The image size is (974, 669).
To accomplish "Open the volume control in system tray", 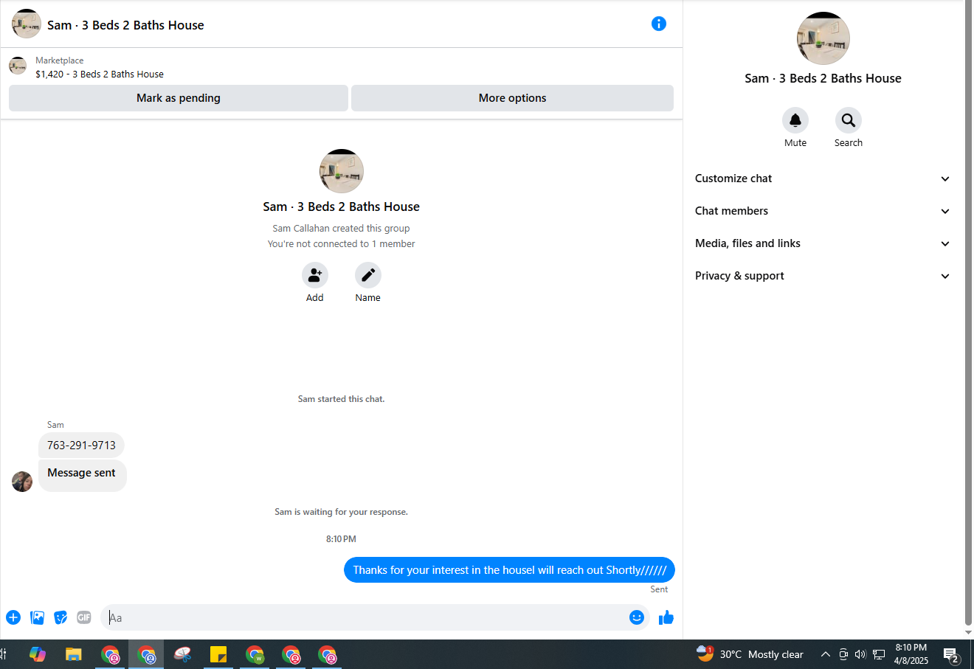I will (x=860, y=654).
